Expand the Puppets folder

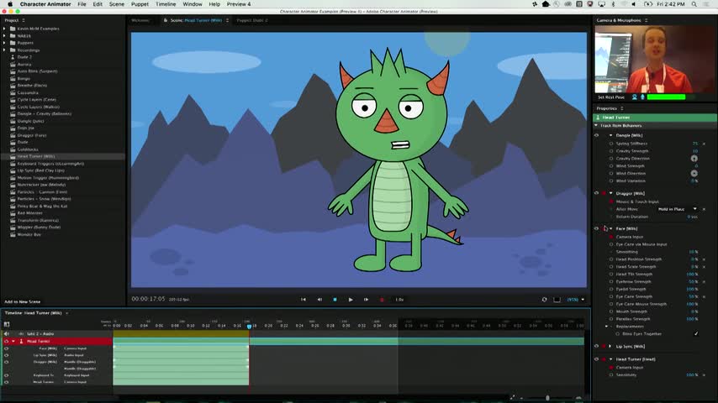[x=4, y=43]
